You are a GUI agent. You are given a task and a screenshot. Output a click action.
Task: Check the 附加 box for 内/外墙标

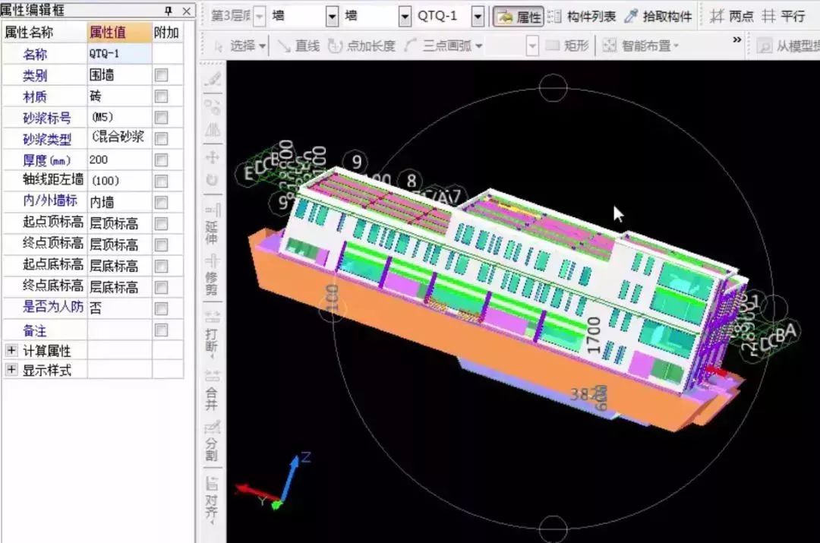(x=161, y=203)
